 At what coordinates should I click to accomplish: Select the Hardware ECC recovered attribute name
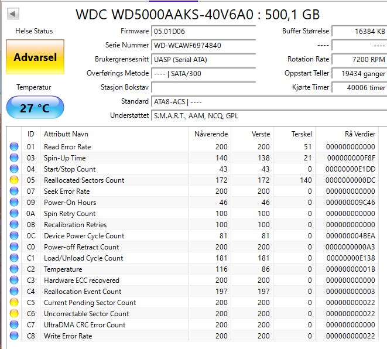(81, 280)
